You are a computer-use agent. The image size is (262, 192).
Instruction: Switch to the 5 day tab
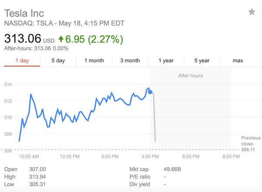pos(58,61)
